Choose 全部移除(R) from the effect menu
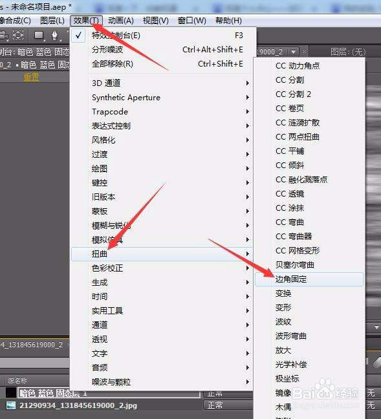The image size is (381, 419). point(162,64)
